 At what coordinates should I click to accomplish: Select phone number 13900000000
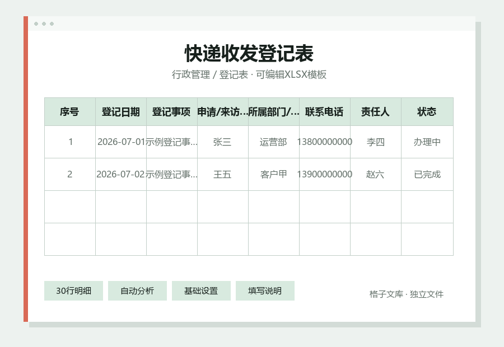tap(325, 175)
